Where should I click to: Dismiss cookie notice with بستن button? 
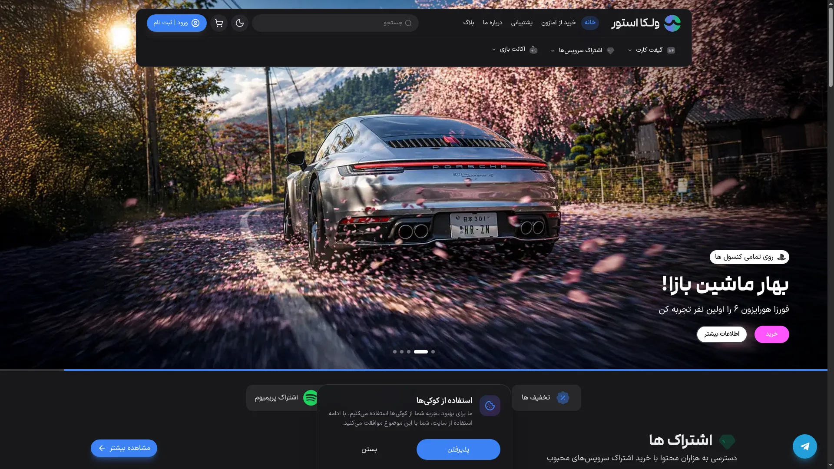(x=369, y=449)
